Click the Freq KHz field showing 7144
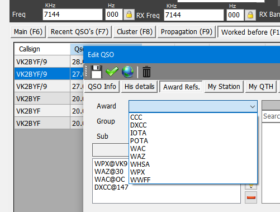Screen dimensions: 280x212 73,15
